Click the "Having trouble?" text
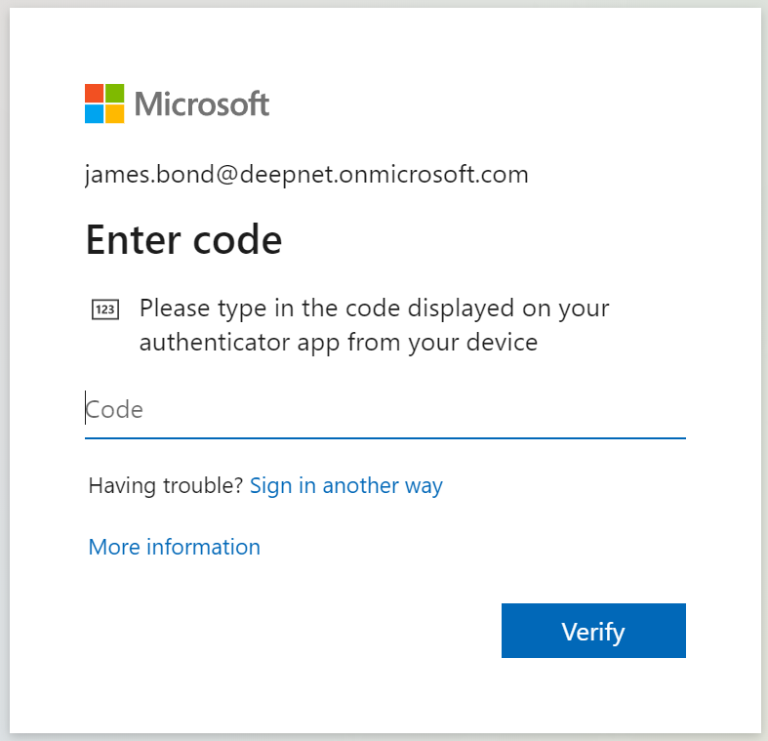Screen dimensions: 768x741 coord(165,485)
